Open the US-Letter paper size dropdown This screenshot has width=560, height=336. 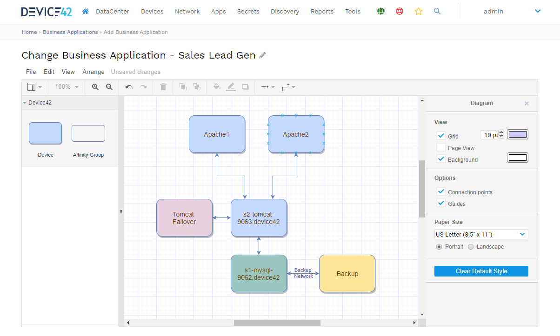click(481, 234)
